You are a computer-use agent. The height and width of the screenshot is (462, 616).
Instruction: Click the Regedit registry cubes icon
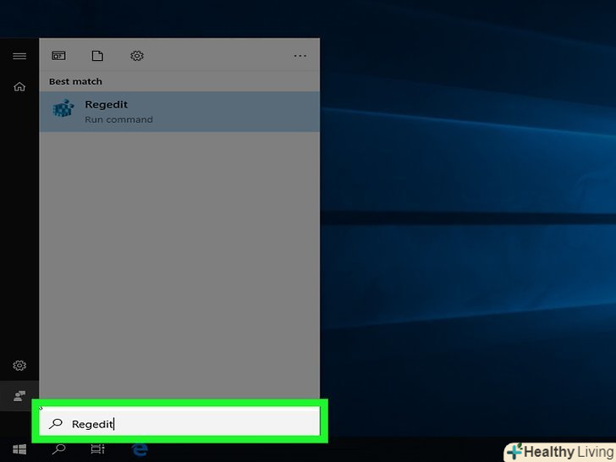point(63,108)
